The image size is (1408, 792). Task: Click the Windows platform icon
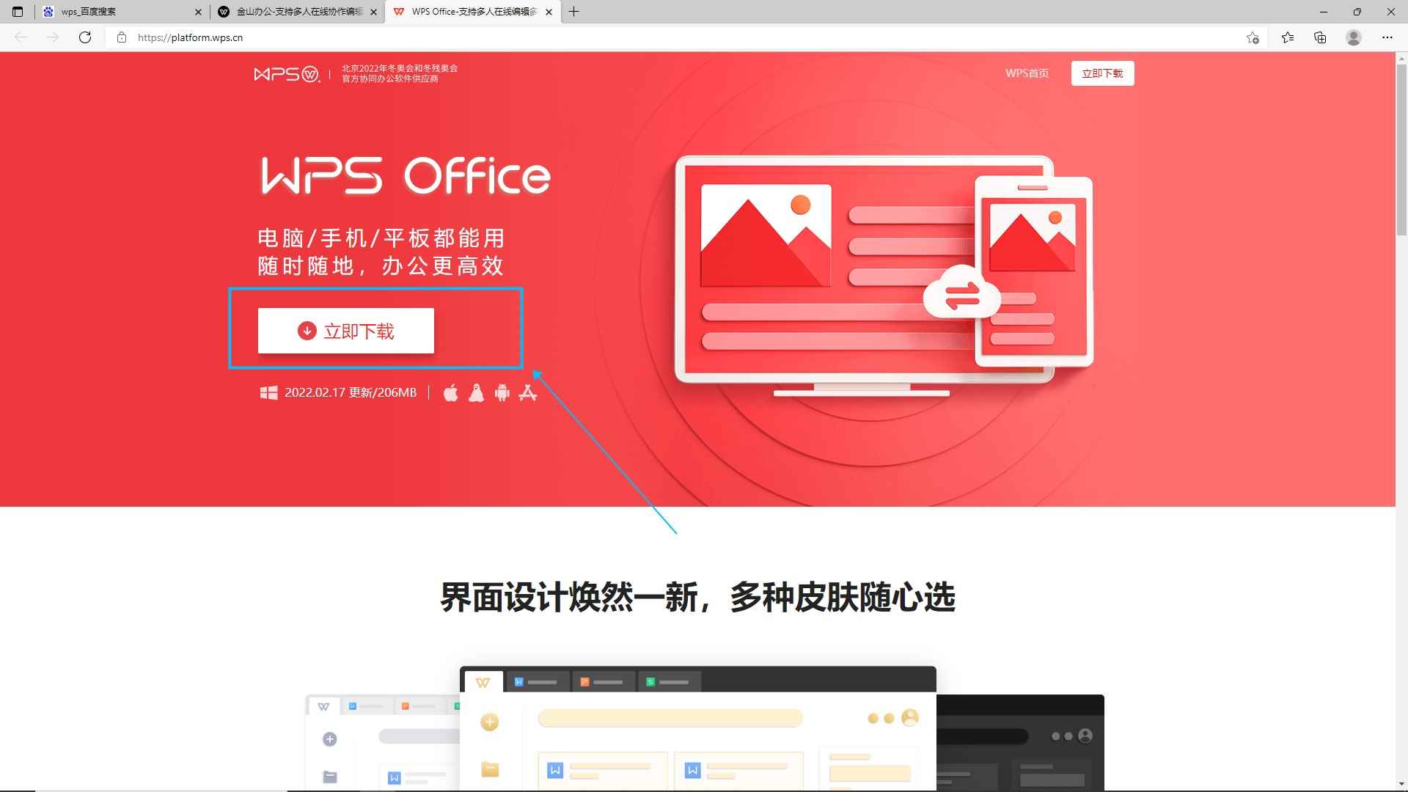point(268,392)
